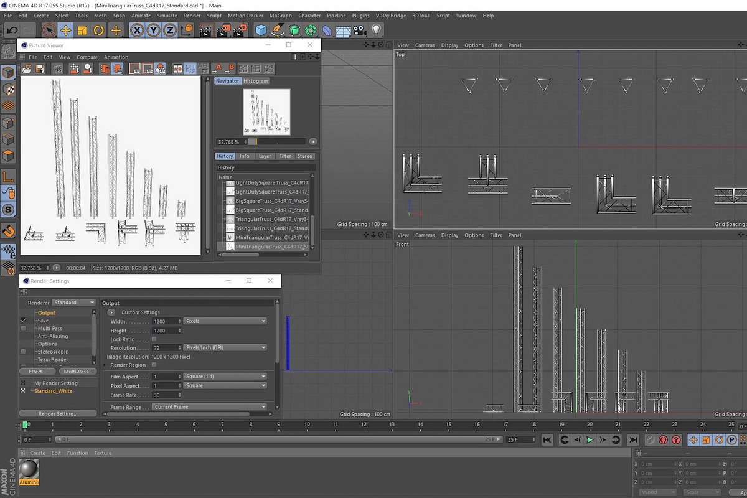Switch to Layer tab in Picture Viewer

click(x=265, y=156)
